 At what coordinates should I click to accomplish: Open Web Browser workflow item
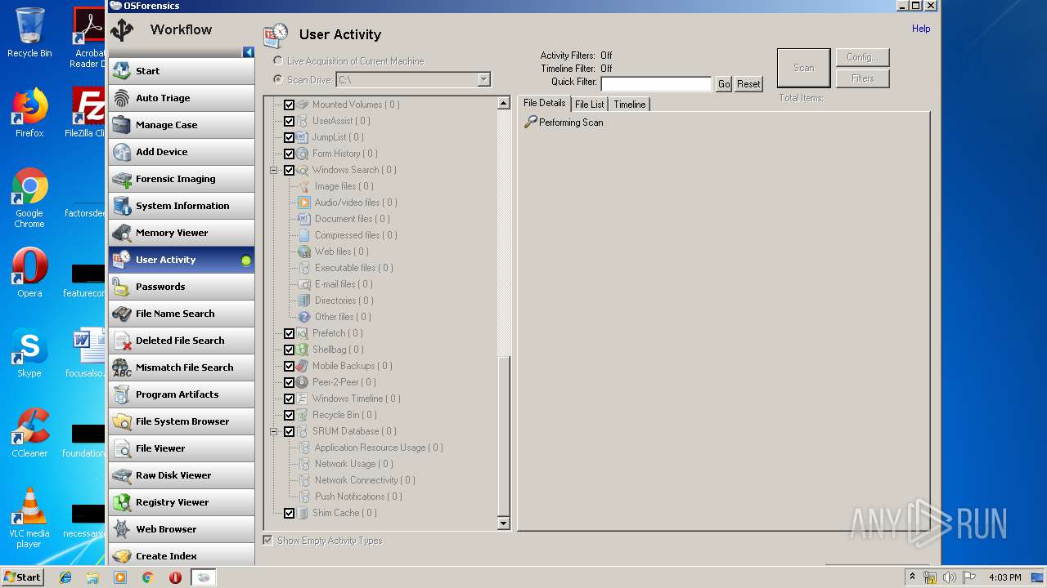click(181, 529)
